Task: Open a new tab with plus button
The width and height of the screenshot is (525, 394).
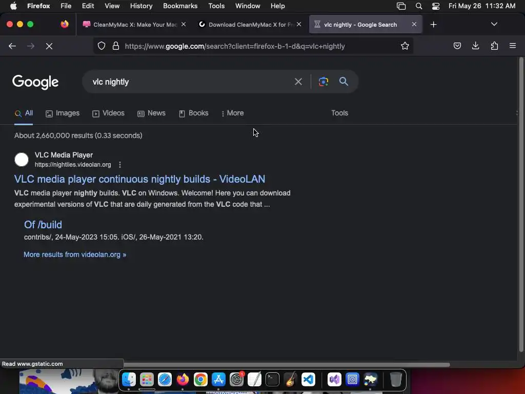Action: [x=434, y=25]
